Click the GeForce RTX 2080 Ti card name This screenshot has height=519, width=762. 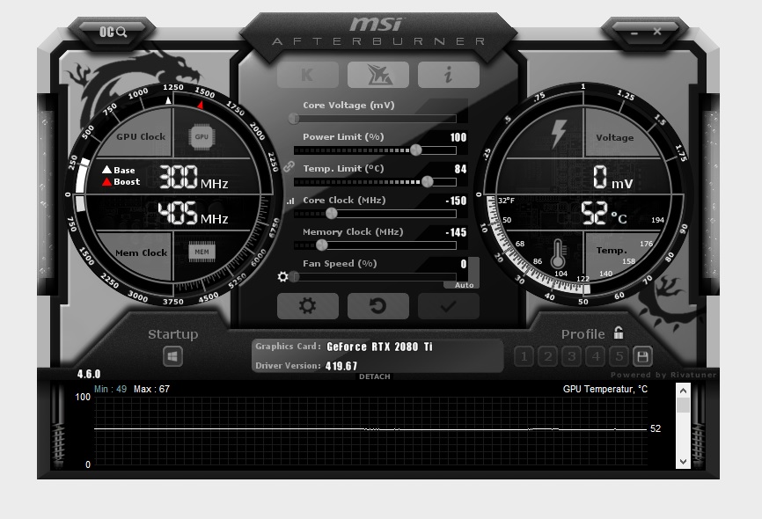coord(379,347)
